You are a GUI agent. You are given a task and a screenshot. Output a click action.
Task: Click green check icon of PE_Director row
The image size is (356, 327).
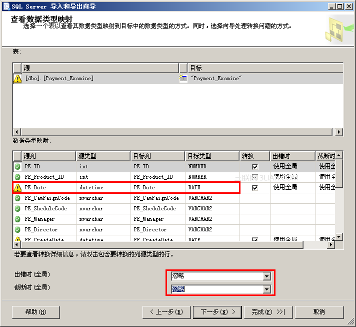pos(17,230)
